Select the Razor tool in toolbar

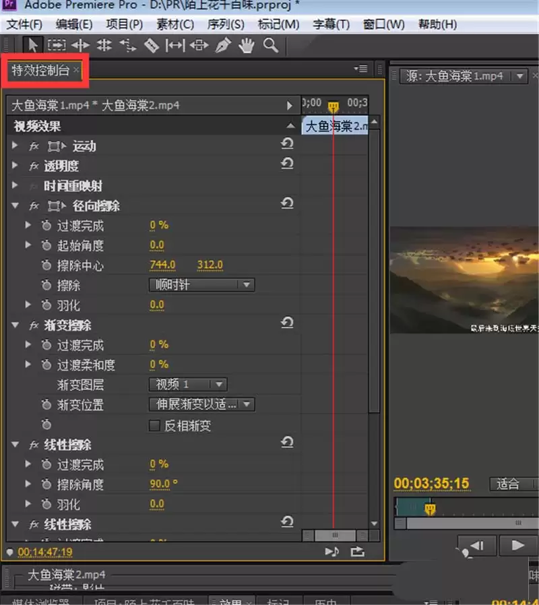click(152, 45)
